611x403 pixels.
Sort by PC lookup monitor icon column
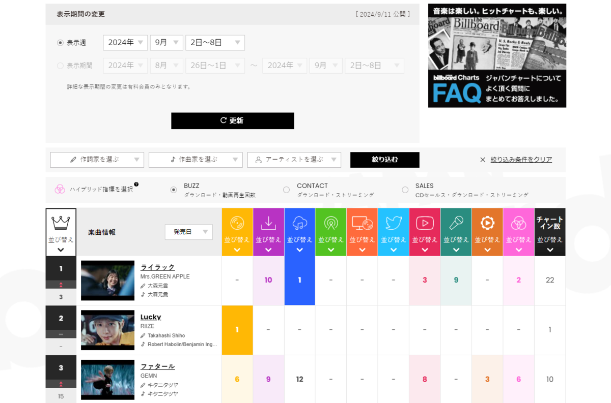[362, 232]
